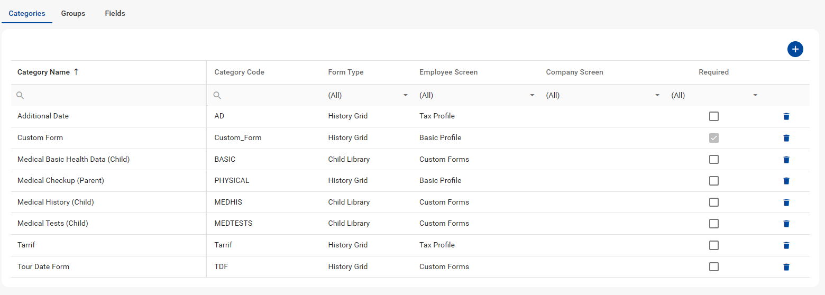Sort by Category Name column header
The image size is (825, 295).
tap(44, 72)
